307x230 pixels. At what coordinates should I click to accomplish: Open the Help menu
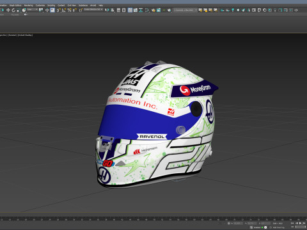pyautogui.click(x=100, y=5)
